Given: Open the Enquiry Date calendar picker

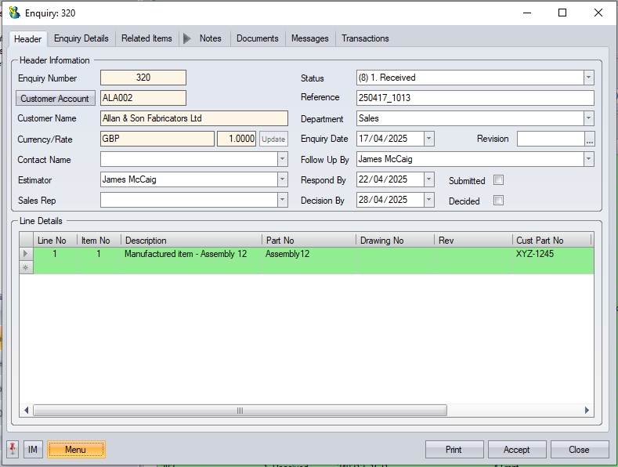Looking at the screenshot, I should (x=428, y=139).
